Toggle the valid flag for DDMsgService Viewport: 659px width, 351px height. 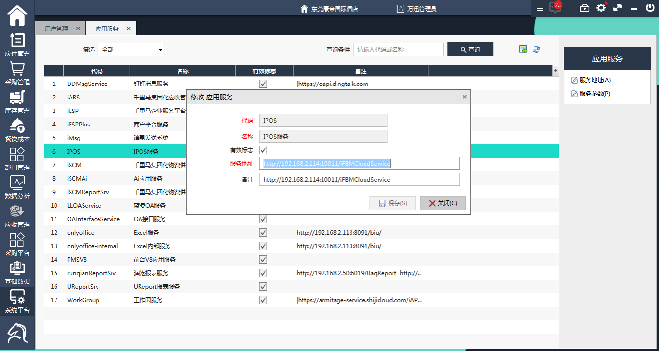click(263, 84)
